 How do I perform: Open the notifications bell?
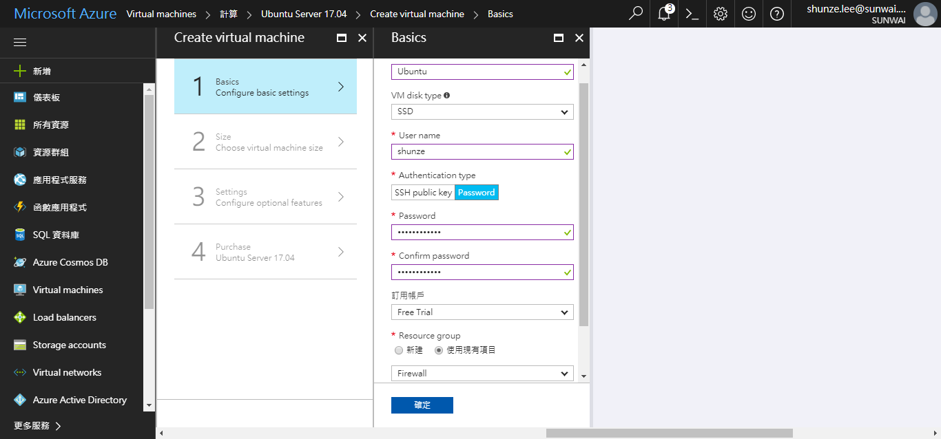[x=664, y=14]
